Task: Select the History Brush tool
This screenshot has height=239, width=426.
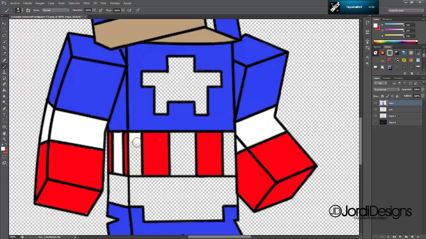Action: (4, 78)
